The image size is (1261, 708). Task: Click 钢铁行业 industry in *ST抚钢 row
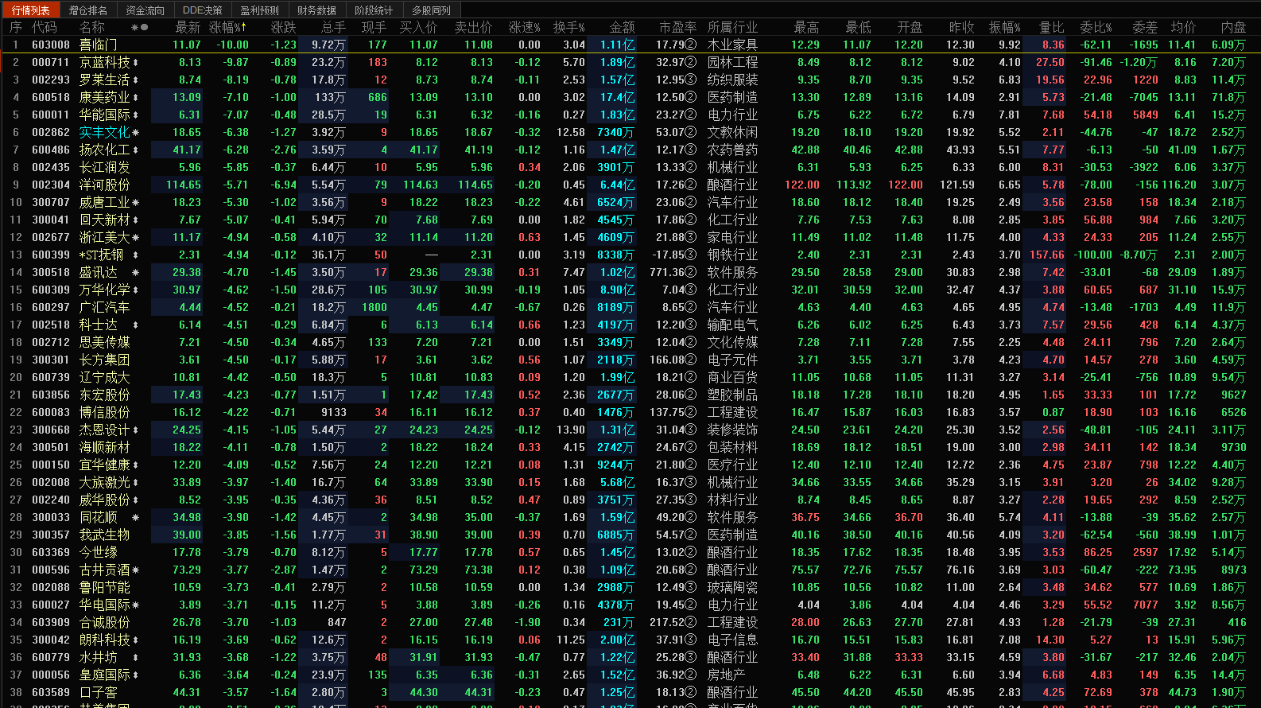click(732, 255)
